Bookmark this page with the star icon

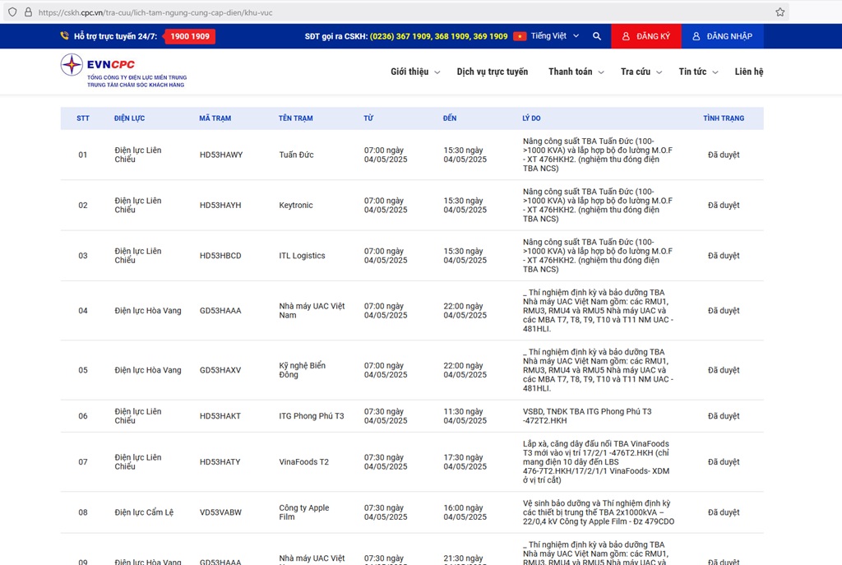click(x=780, y=12)
